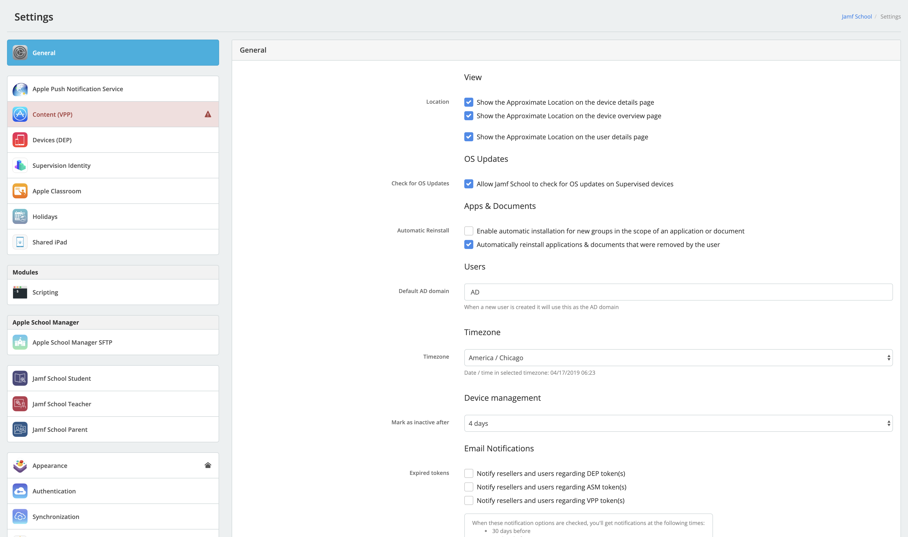Uncheck Approximate Location on device overview page
Viewport: 908px width, 537px height.
[469, 116]
